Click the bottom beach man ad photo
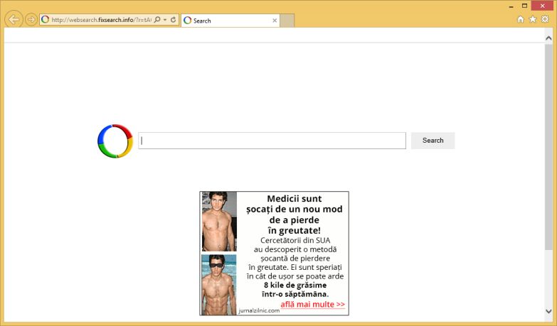This screenshot has height=326, width=557. click(219, 285)
